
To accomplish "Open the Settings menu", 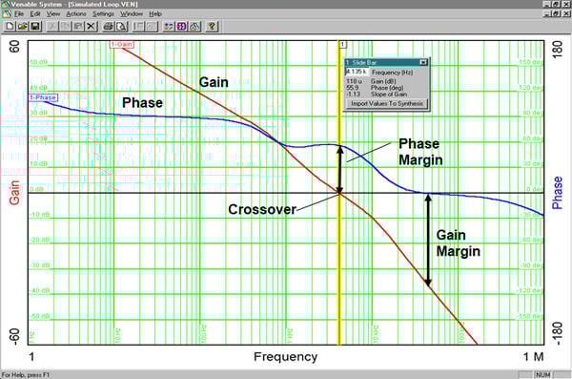I will pyautogui.click(x=103, y=14).
